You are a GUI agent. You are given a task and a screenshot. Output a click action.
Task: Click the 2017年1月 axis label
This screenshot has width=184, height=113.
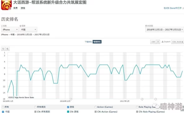click(125, 101)
